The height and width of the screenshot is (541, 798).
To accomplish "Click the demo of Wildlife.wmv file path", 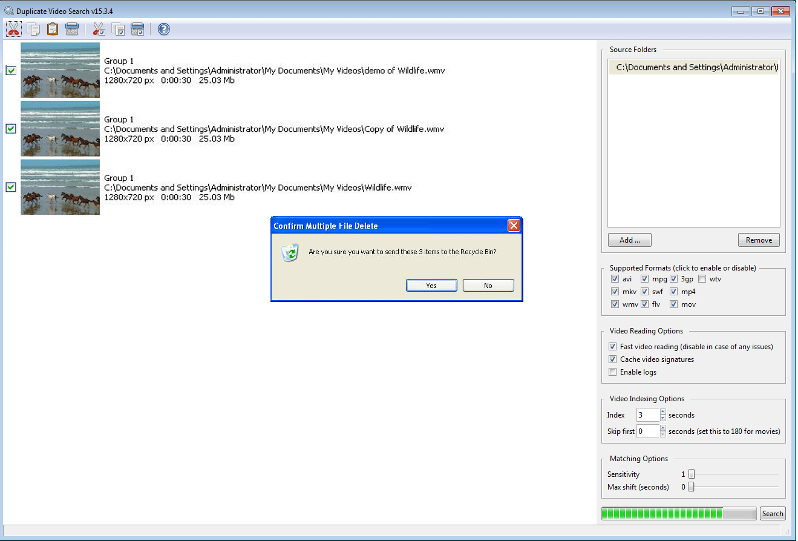I will tap(275, 71).
